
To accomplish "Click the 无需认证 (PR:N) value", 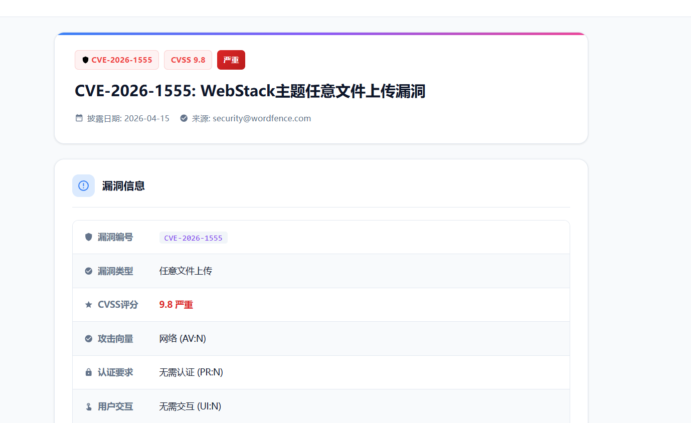I will [191, 372].
